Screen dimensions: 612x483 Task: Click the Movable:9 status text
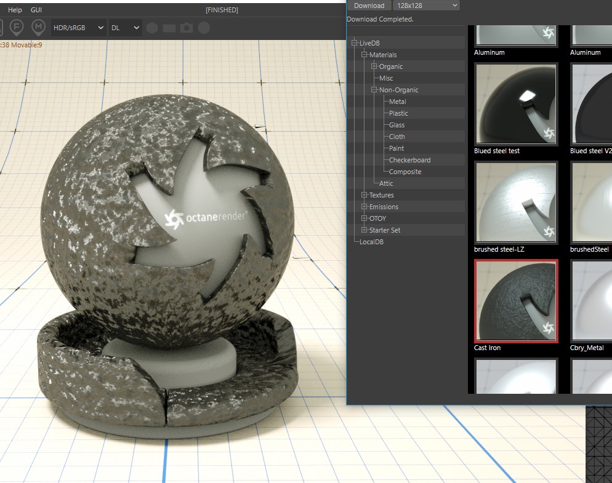pyautogui.click(x=26, y=45)
